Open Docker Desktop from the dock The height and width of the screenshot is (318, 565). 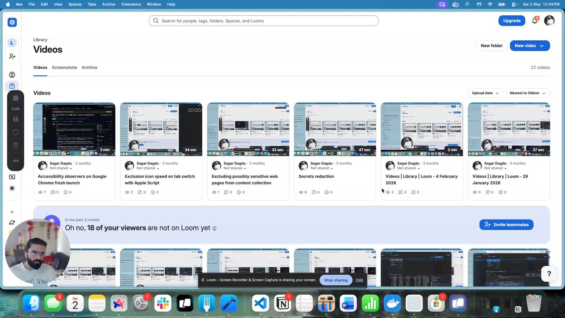pyautogui.click(x=392, y=303)
